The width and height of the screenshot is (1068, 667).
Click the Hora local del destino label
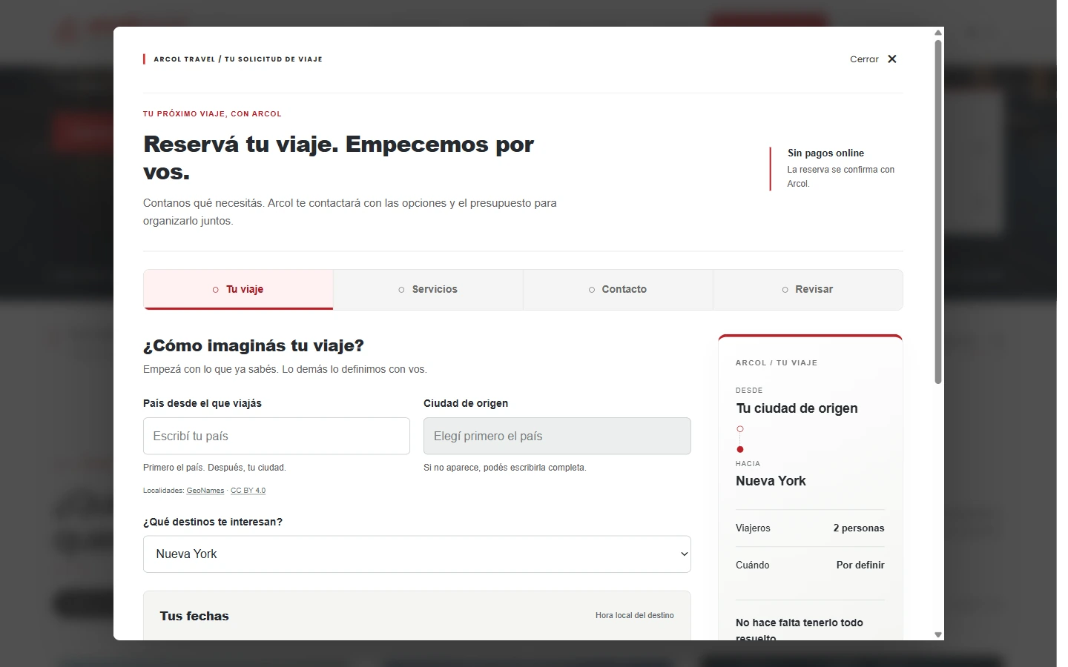pyautogui.click(x=635, y=616)
